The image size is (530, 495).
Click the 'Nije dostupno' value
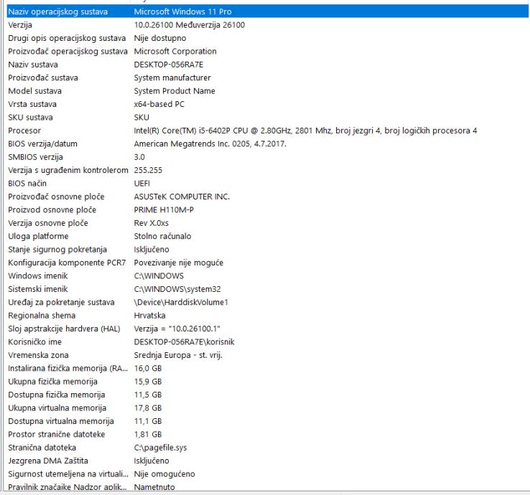click(160, 38)
